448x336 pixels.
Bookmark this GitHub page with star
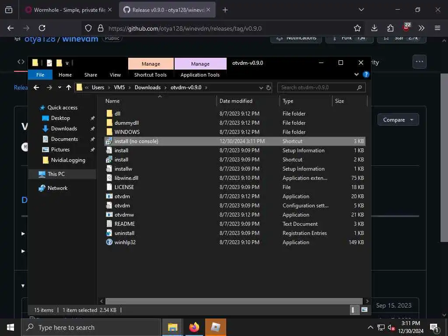coord(357,28)
